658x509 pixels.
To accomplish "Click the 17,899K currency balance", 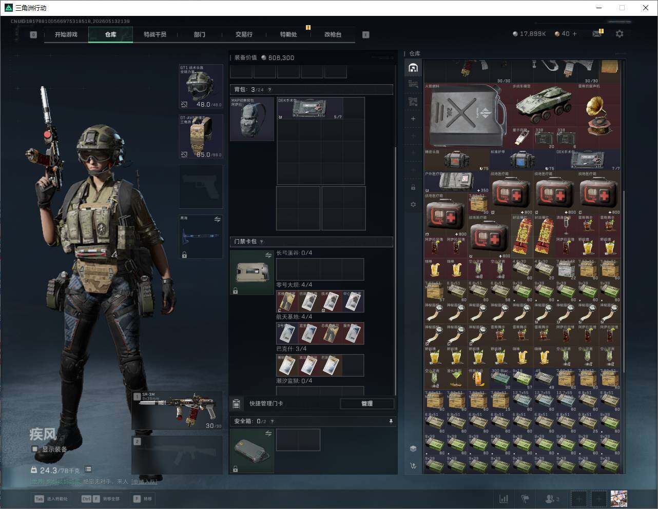I will 529,34.
